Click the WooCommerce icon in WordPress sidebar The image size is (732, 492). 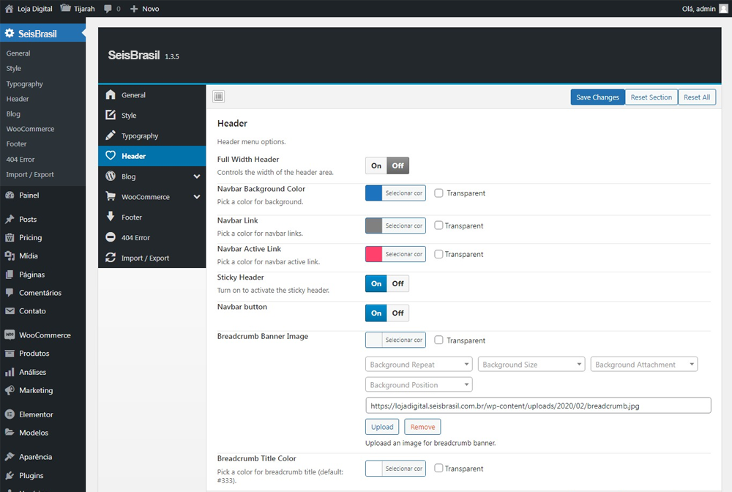pos(10,335)
